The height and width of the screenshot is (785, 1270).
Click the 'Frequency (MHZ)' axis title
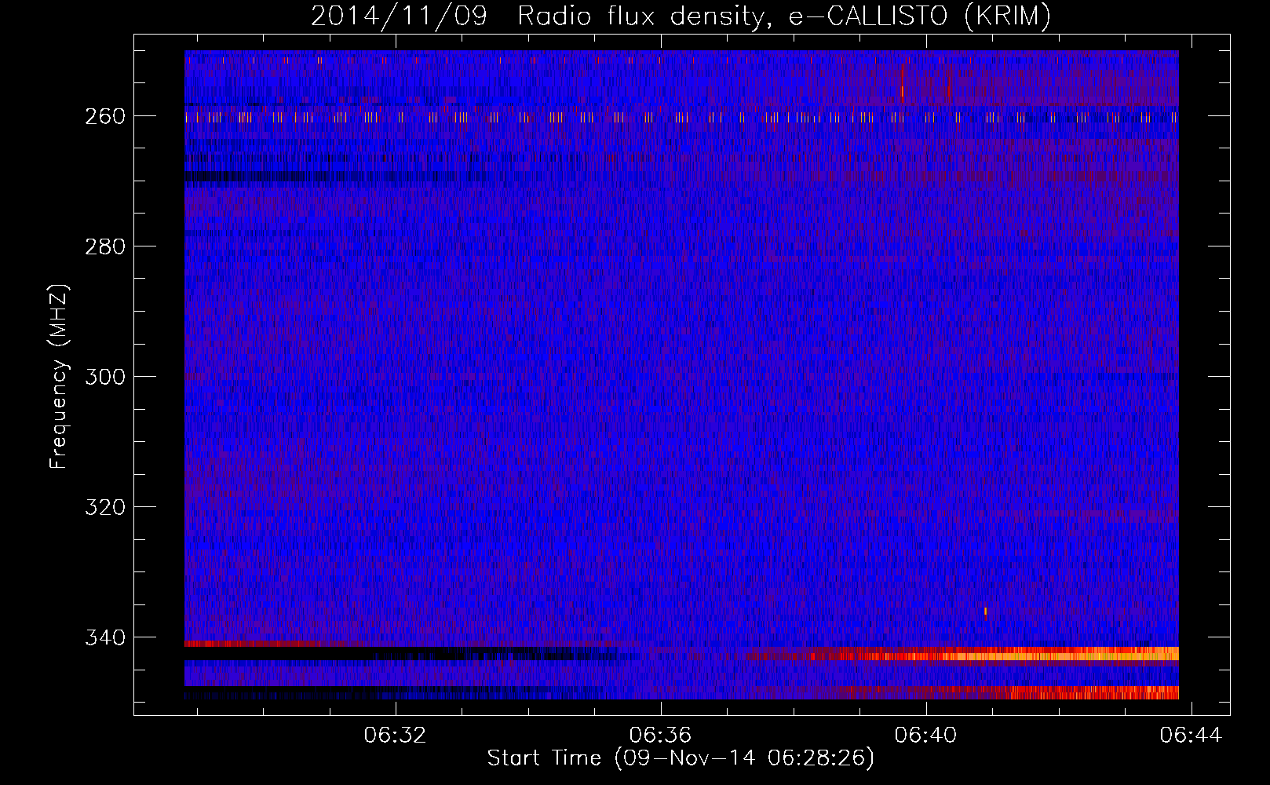(x=59, y=377)
